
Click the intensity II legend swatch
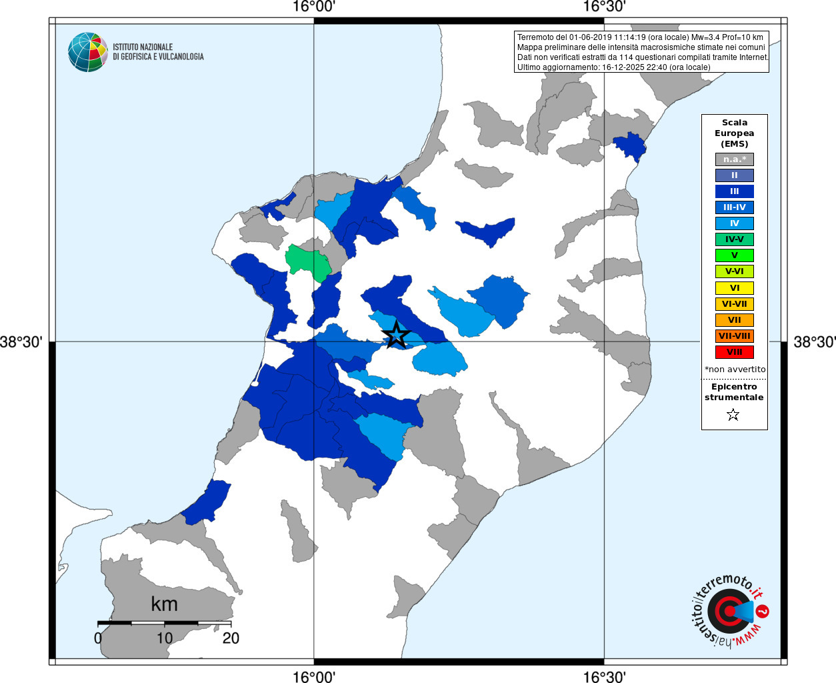coord(735,175)
